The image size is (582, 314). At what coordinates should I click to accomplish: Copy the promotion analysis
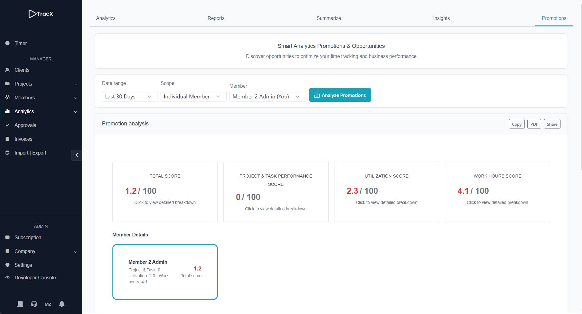[517, 124]
